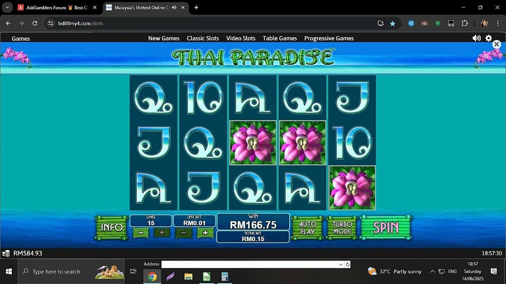Go to Progressive Games category
Screen dimensions: 506x284
pos(329,38)
